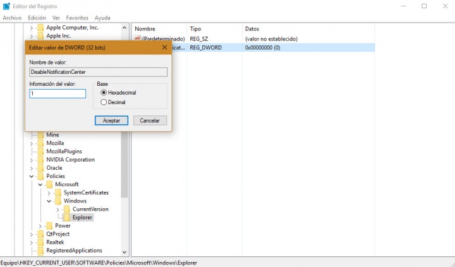Close the Editar valor de DWORD dialog

pos(164,47)
